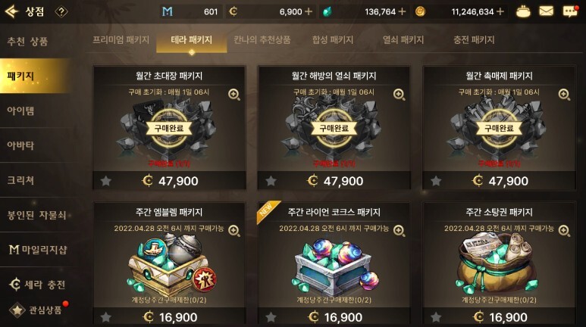
Task: Open 세라 충전 in the sidebar
Action: tap(37, 285)
